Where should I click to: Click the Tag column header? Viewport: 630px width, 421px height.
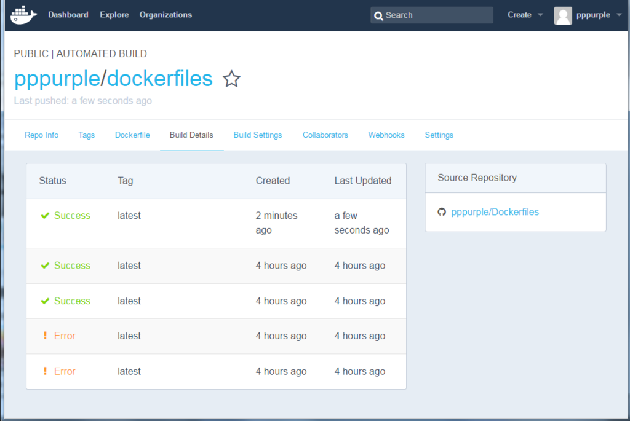tap(125, 181)
